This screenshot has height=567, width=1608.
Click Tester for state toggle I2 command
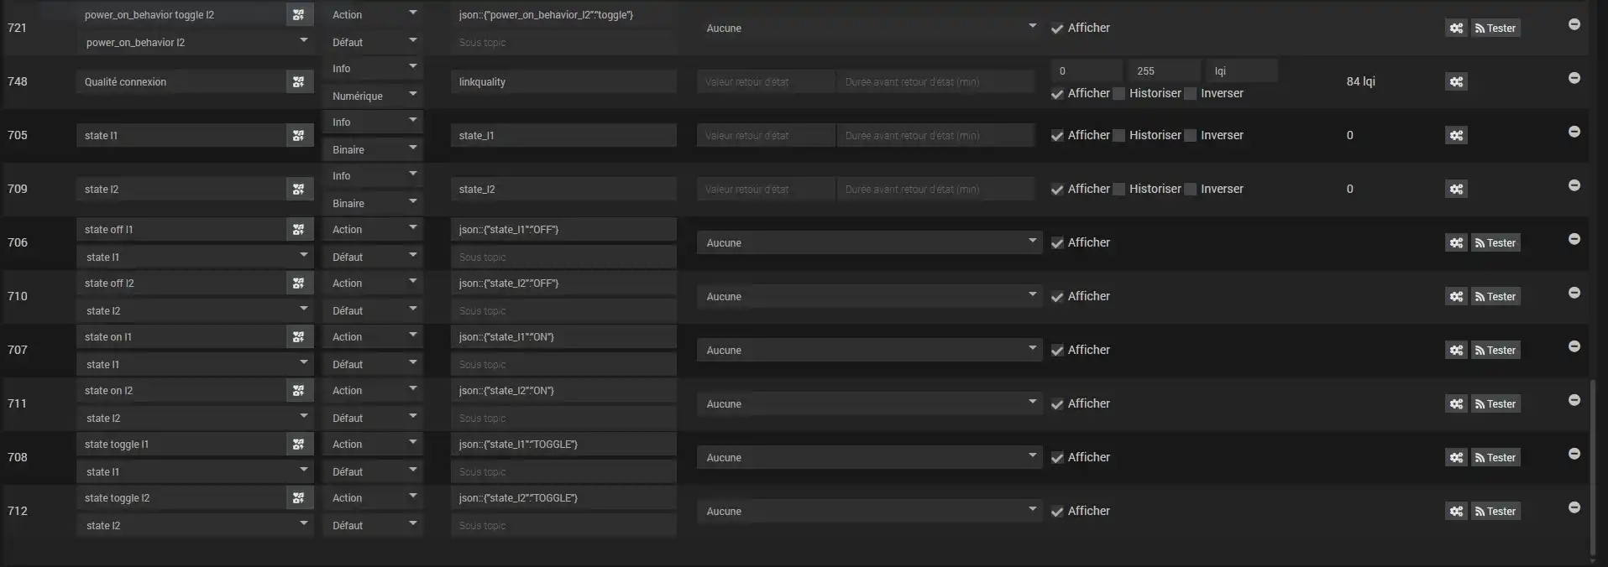click(1495, 512)
